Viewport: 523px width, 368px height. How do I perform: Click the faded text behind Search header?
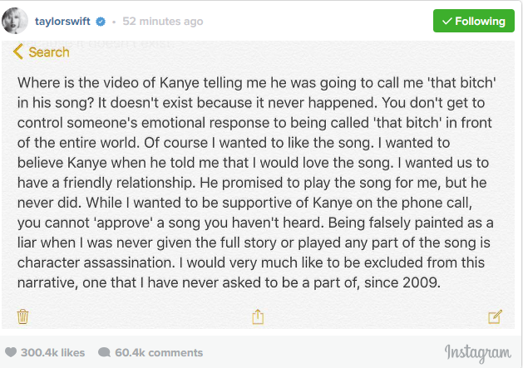[x=96, y=44]
